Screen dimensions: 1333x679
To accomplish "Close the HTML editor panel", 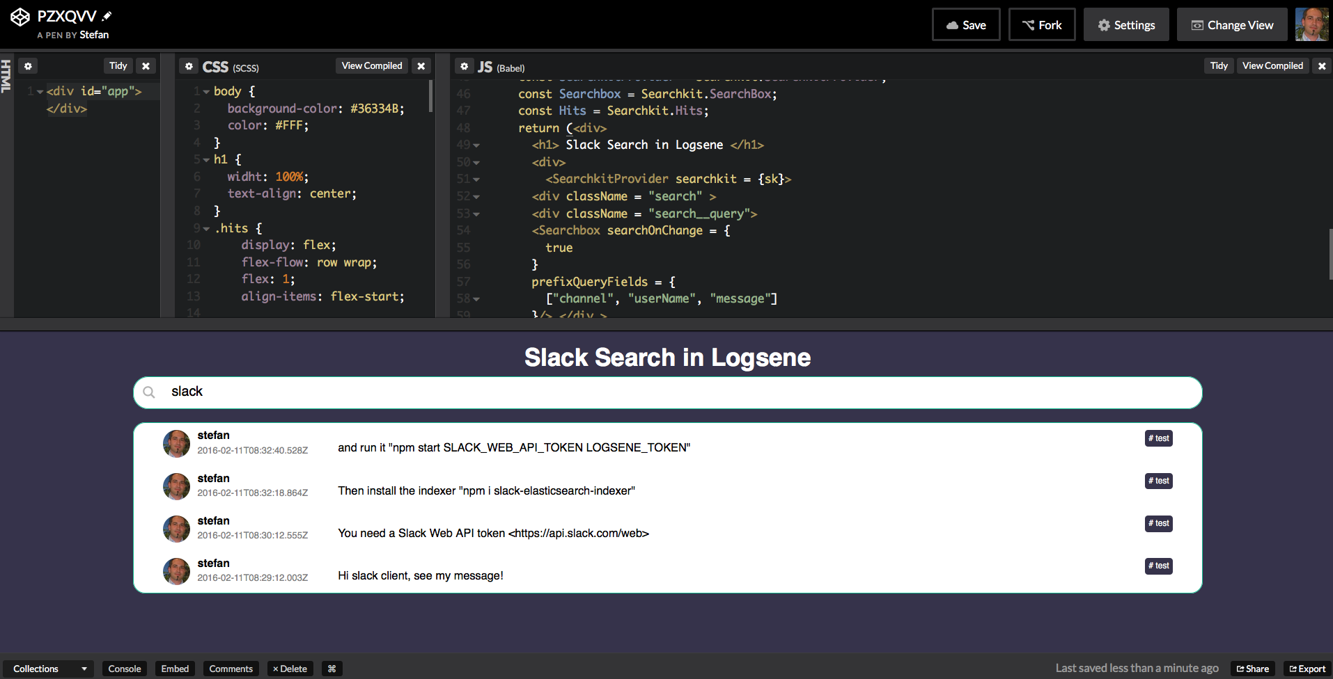I will (x=146, y=66).
